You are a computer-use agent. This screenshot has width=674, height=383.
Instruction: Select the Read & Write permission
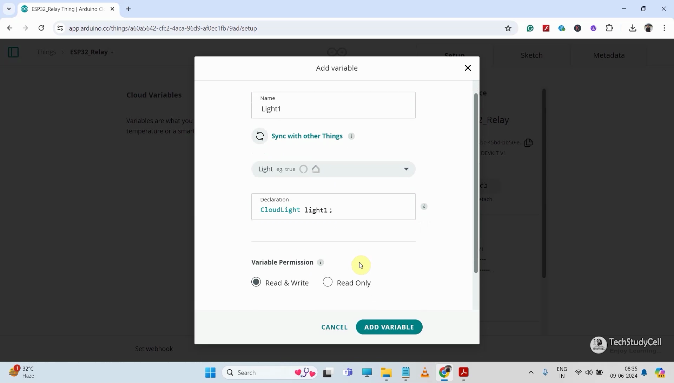(x=256, y=282)
